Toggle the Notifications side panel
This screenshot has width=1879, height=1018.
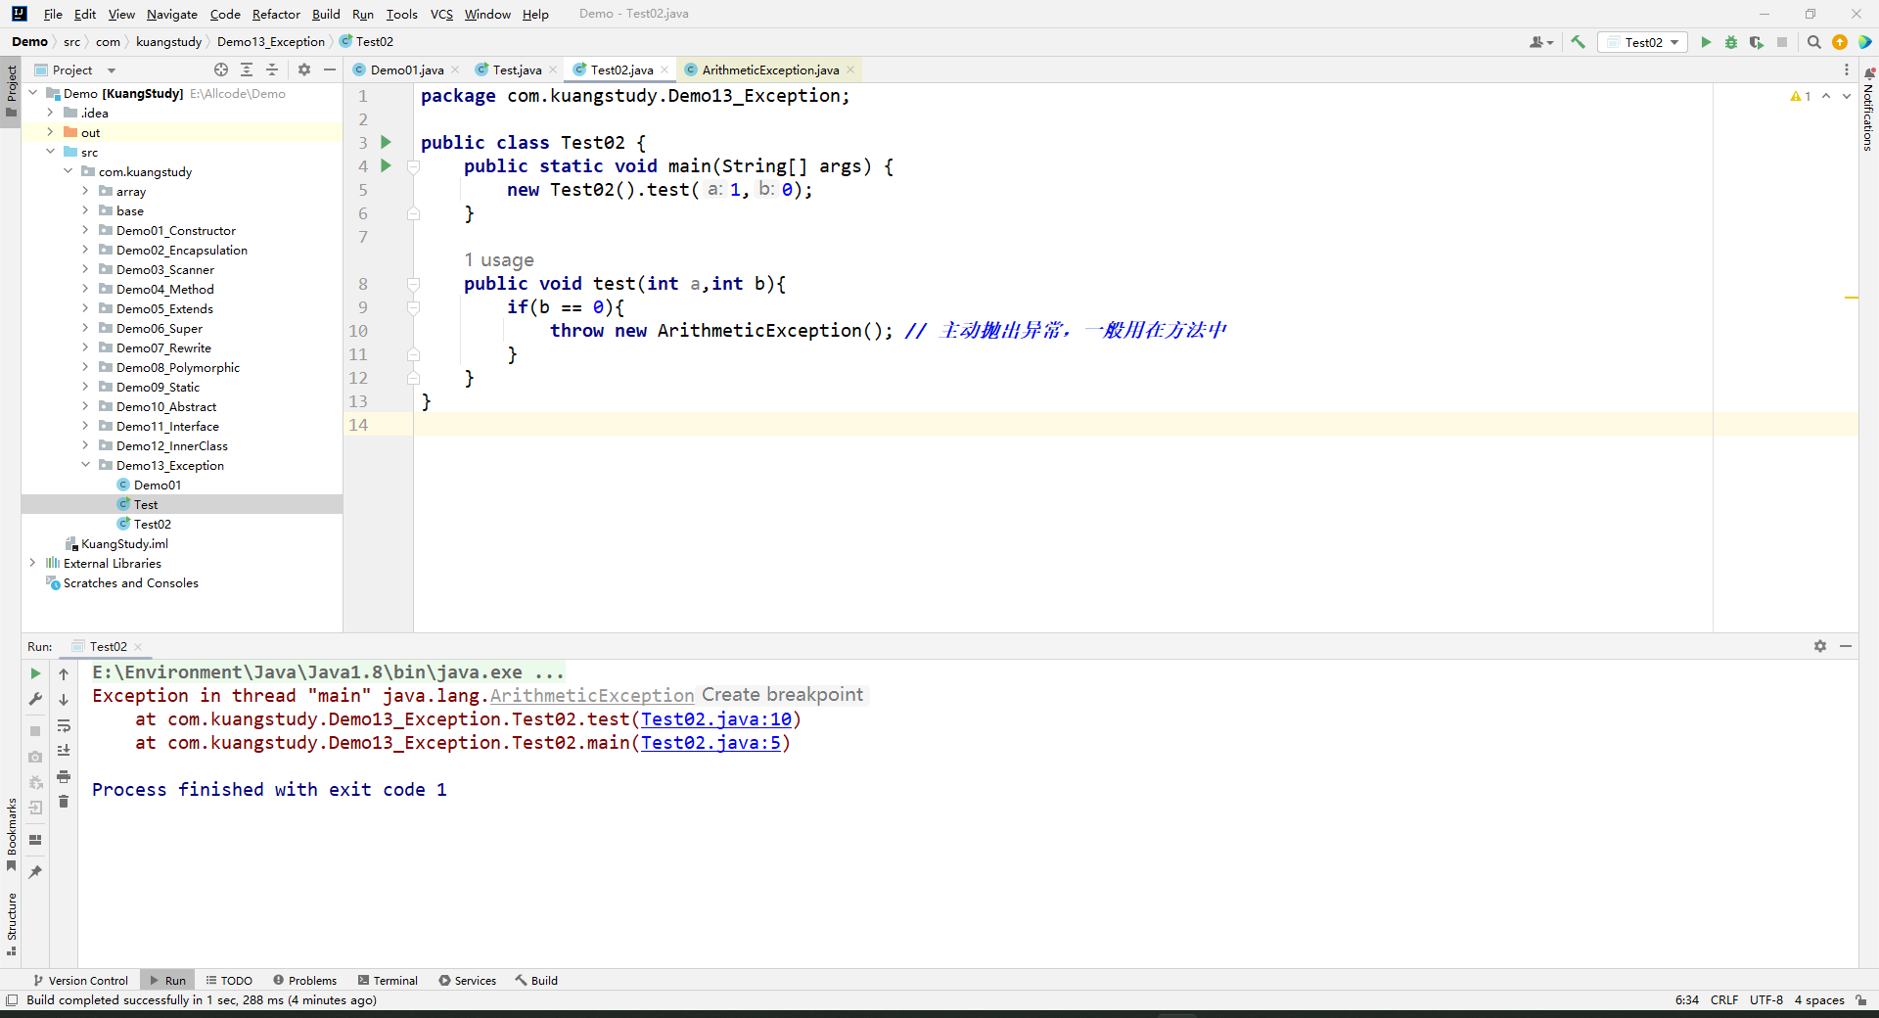[1868, 110]
